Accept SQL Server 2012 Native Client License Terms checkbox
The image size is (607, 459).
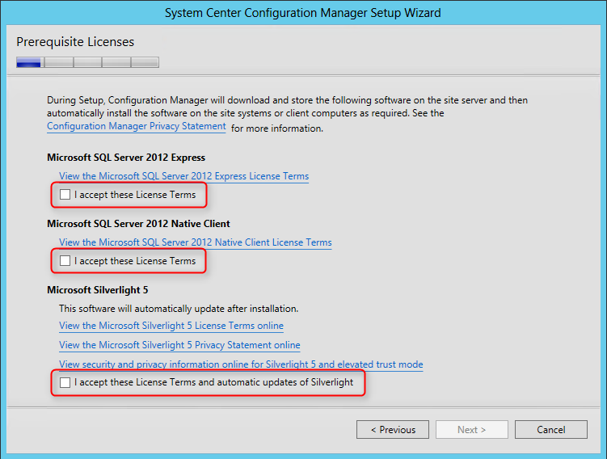[x=65, y=261]
